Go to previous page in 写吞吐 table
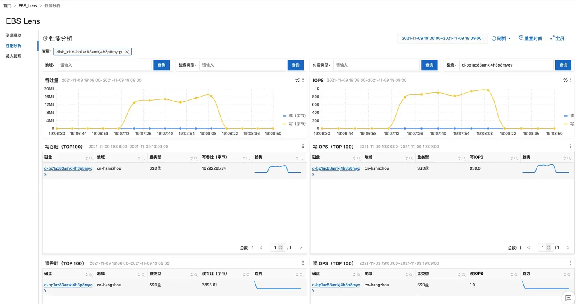This screenshot has width=576, height=304. click(x=260, y=248)
